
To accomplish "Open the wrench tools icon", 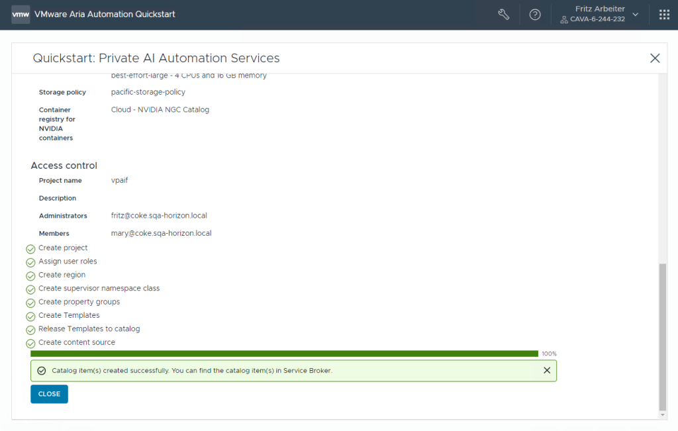I will click(503, 15).
